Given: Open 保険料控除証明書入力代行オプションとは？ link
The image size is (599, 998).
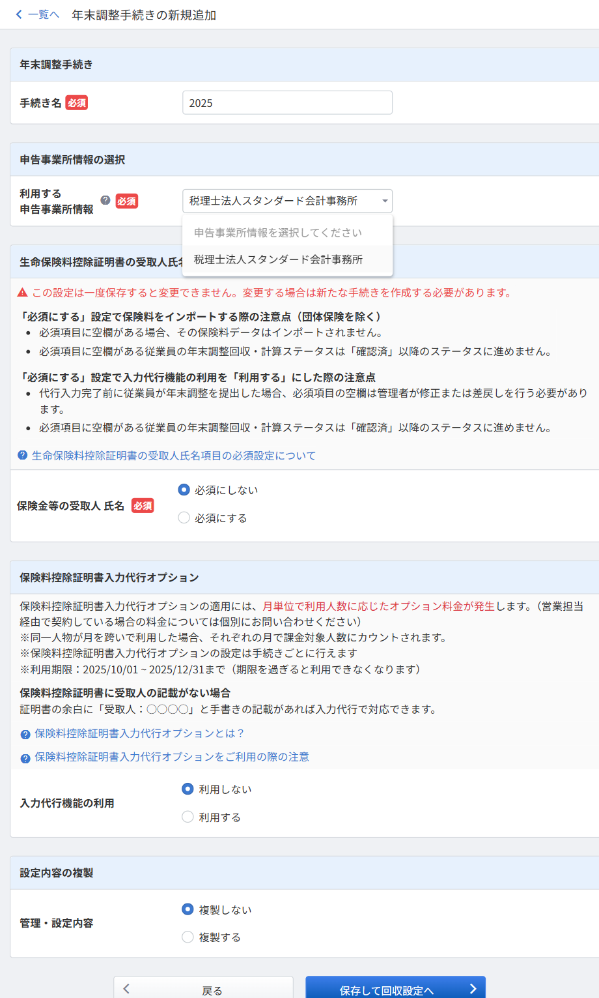Looking at the screenshot, I should (139, 733).
